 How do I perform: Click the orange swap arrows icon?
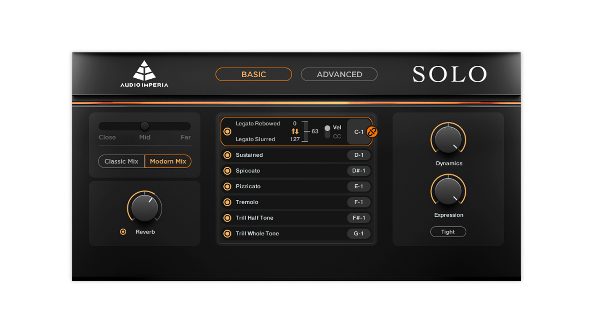295,131
